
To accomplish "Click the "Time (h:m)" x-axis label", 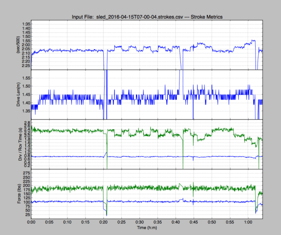I will point(147,229).
